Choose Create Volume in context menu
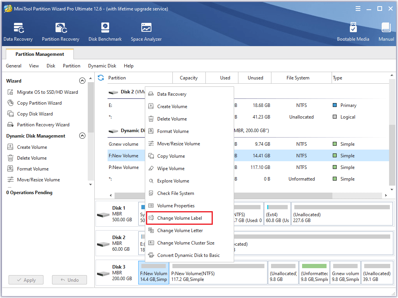 189,107
